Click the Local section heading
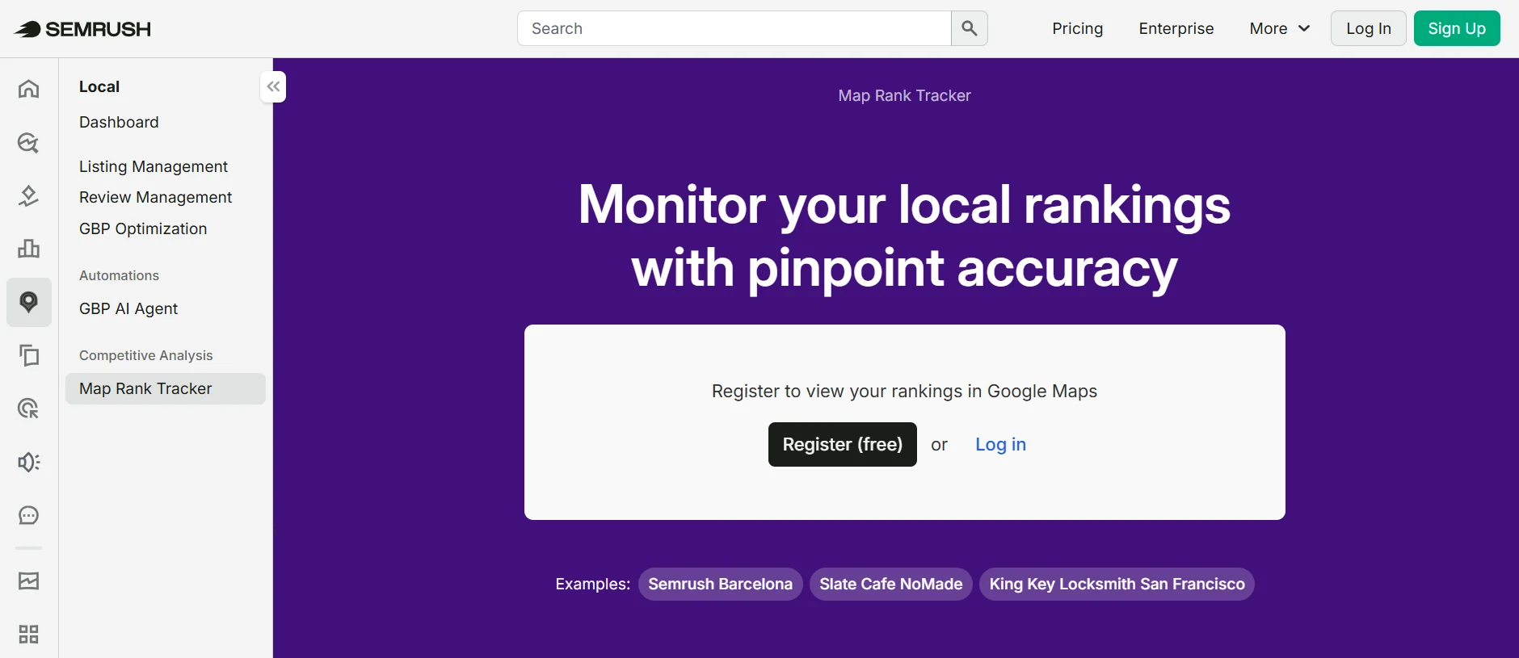This screenshot has width=1519, height=658. (x=99, y=86)
